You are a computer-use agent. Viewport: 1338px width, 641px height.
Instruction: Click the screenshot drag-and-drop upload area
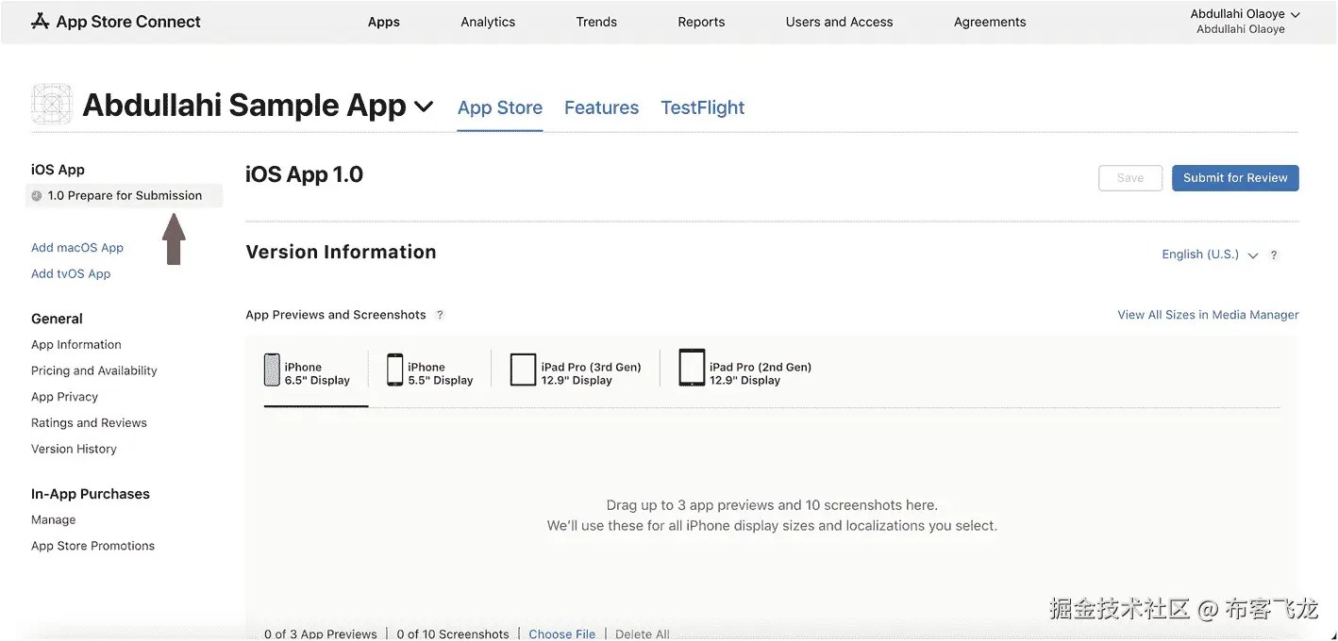tap(771, 516)
